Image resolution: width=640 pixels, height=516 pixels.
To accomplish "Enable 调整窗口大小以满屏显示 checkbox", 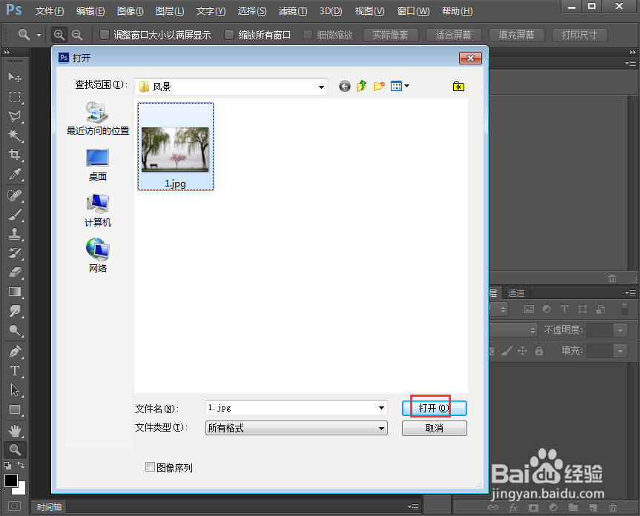I will pyautogui.click(x=105, y=35).
